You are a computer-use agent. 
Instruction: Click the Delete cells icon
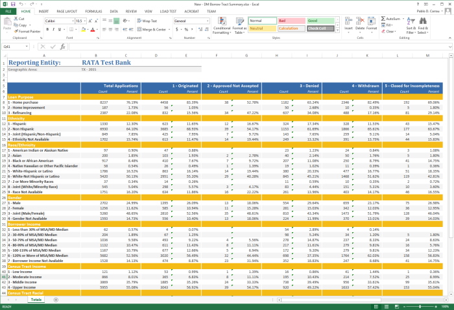(x=360, y=21)
